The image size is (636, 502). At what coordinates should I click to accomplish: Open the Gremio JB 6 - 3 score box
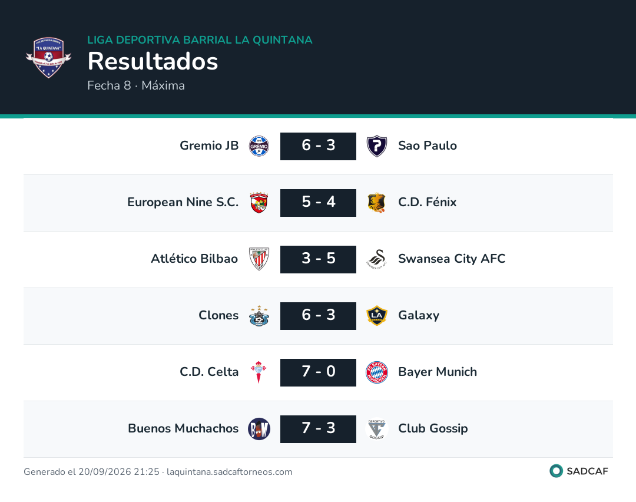tap(318, 146)
